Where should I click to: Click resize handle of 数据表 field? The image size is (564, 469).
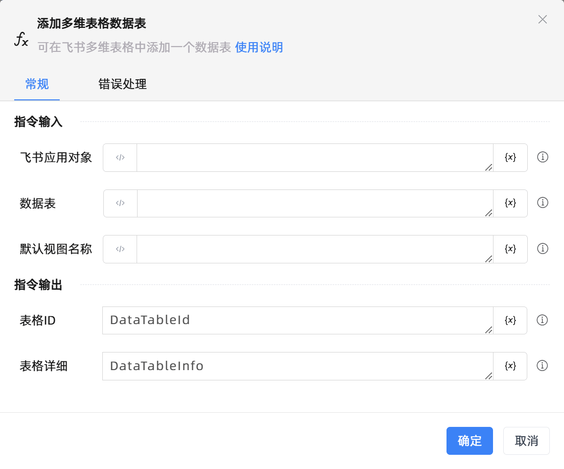coord(489,213)
